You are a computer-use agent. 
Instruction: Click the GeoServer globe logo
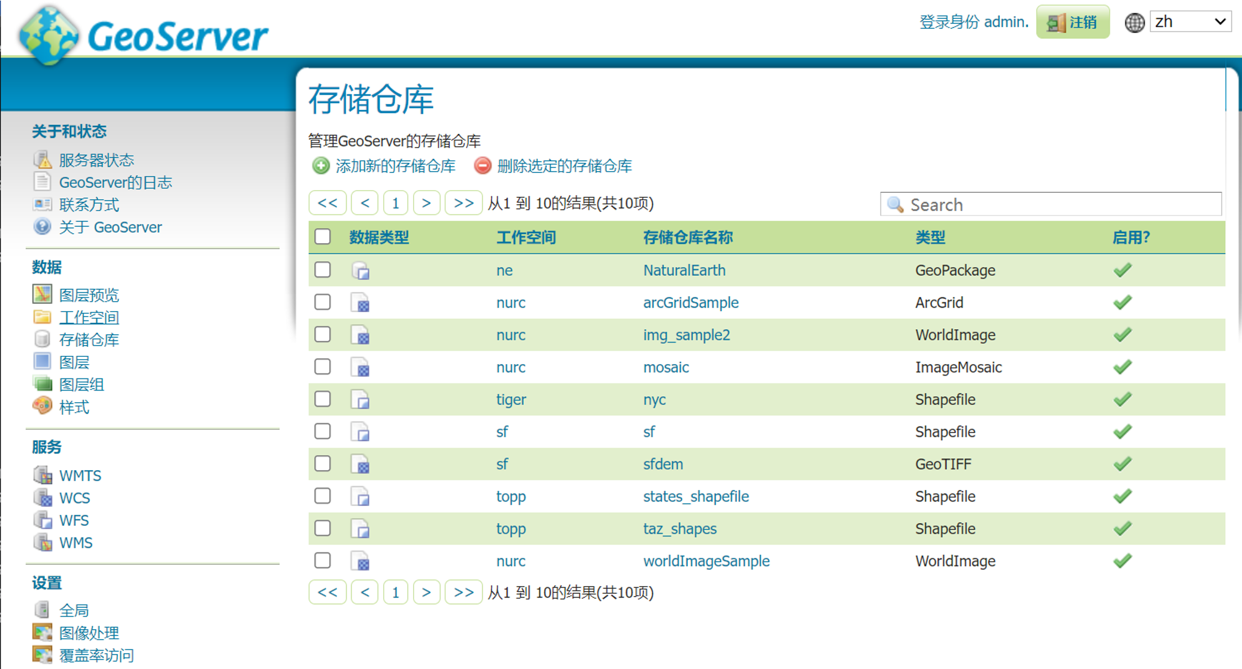49,34
